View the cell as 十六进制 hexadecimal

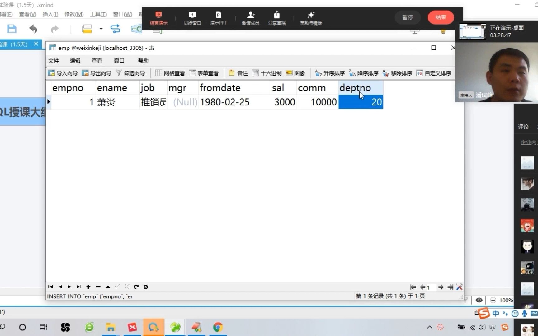[268, 73]
